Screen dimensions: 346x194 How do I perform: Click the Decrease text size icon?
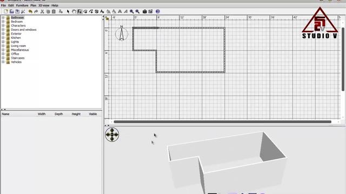click(114, 11)
